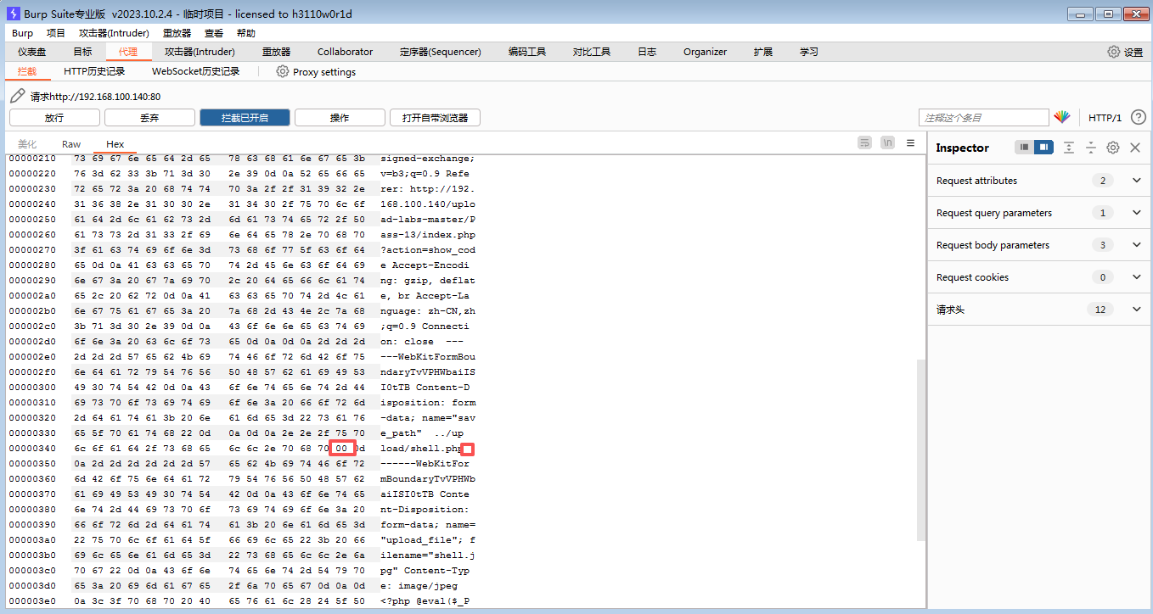The width and height of the screenshot is (1153, 614).
Task: Open settings via the top-right gear icon
Action: [1113, 52]
